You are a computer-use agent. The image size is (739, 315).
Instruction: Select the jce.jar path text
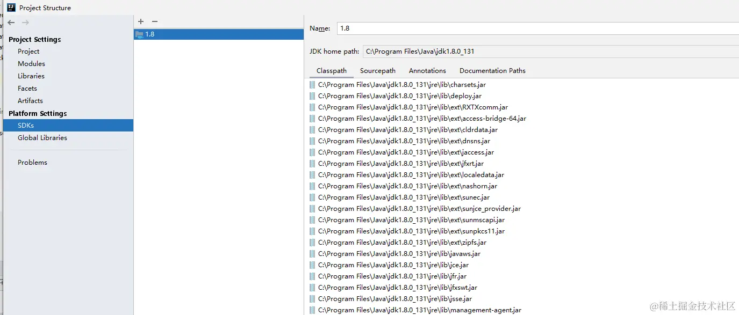click(393, 265)
